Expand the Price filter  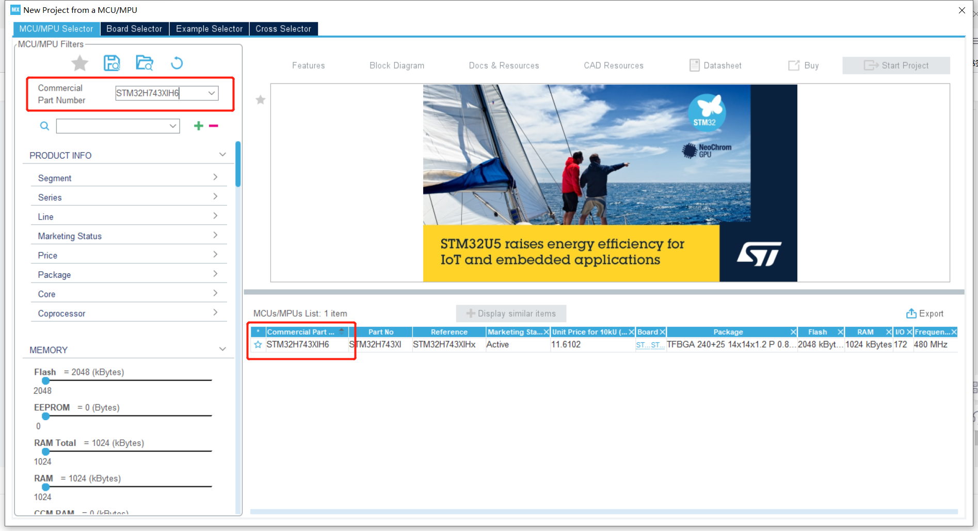point(215,255)
